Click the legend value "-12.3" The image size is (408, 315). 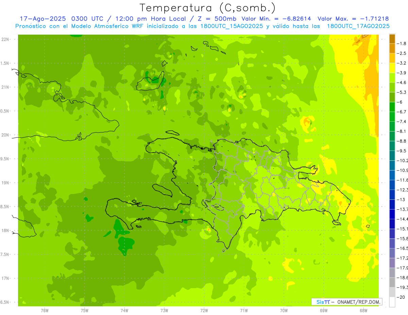[x=403, y=190]
